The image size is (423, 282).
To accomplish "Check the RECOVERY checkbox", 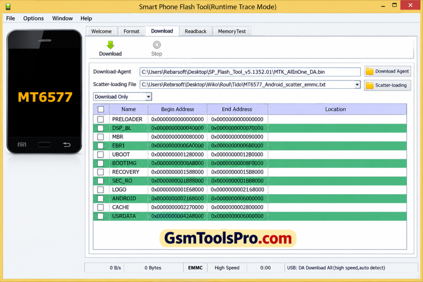I will pos(101,172).
